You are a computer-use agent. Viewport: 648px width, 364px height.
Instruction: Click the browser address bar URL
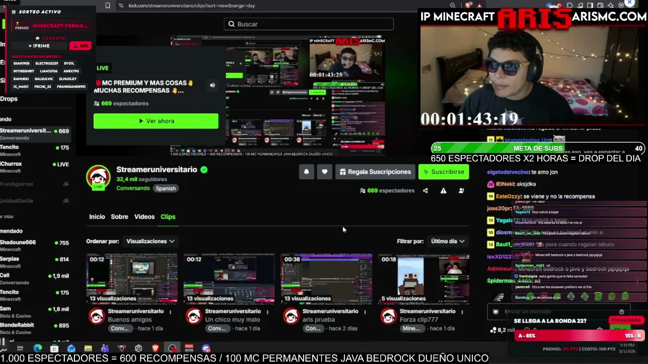pos(192,6)
